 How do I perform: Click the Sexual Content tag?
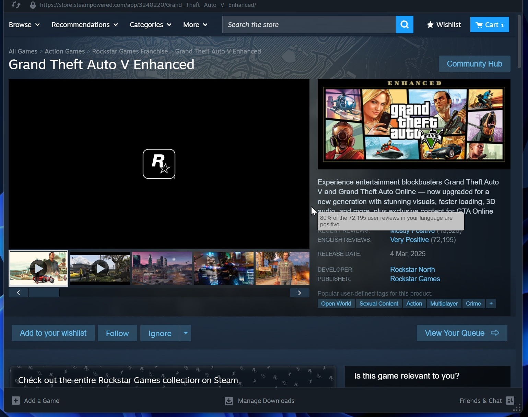pyautogui.click(x=379, y=303)
